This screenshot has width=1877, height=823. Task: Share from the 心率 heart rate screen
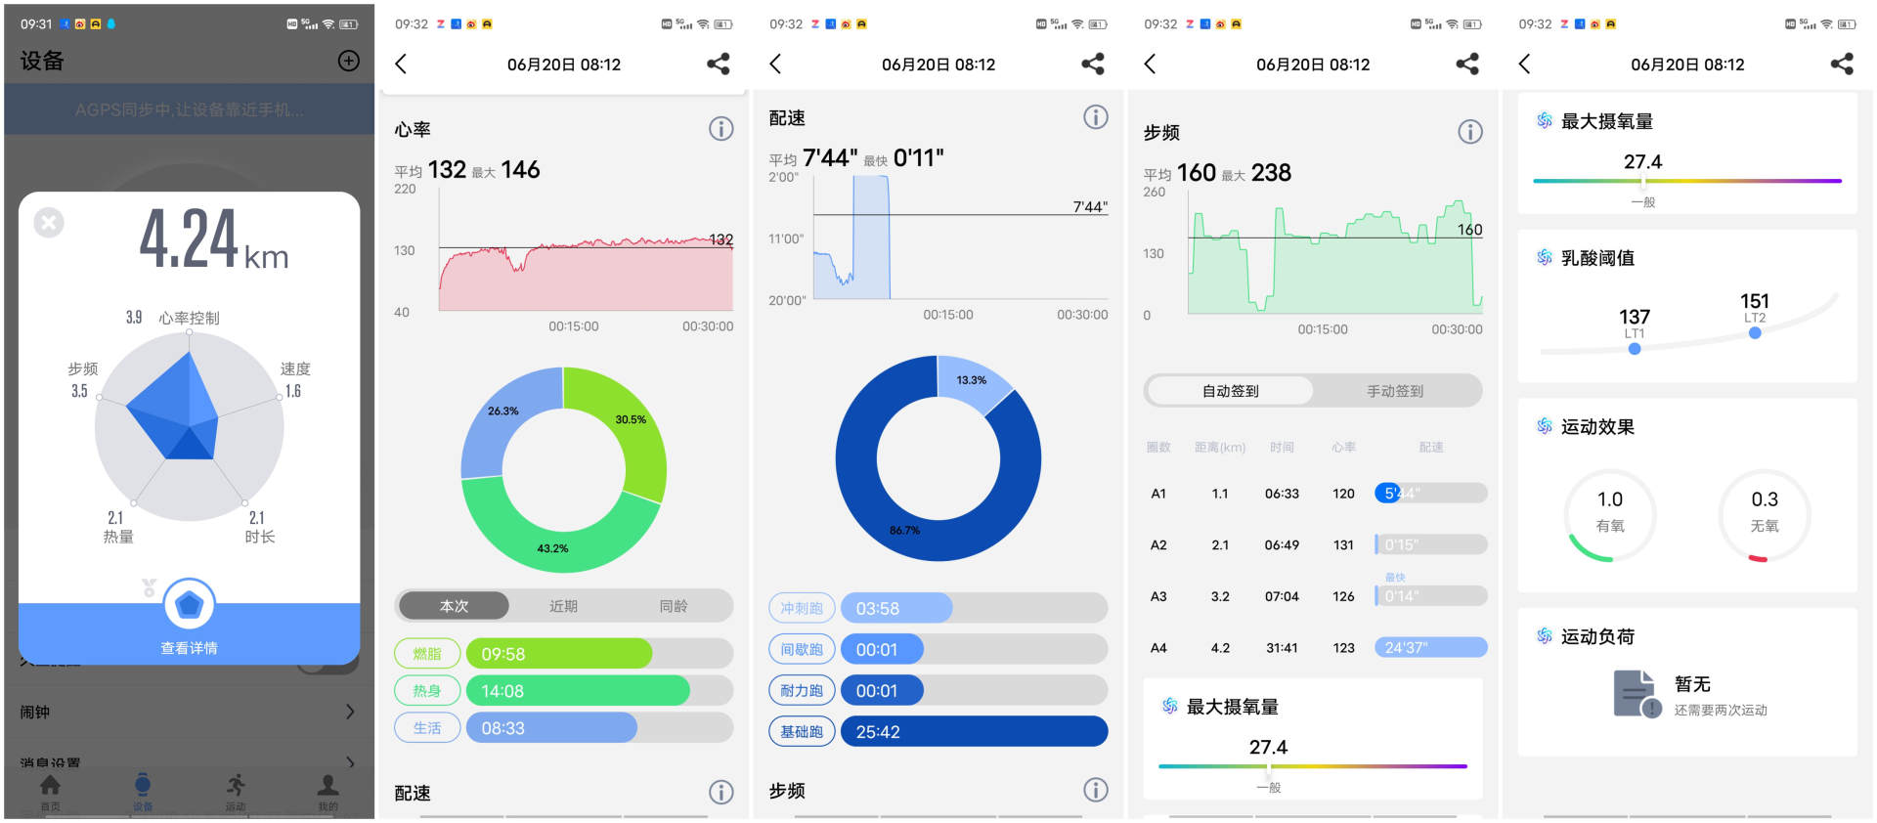[719, 64]
